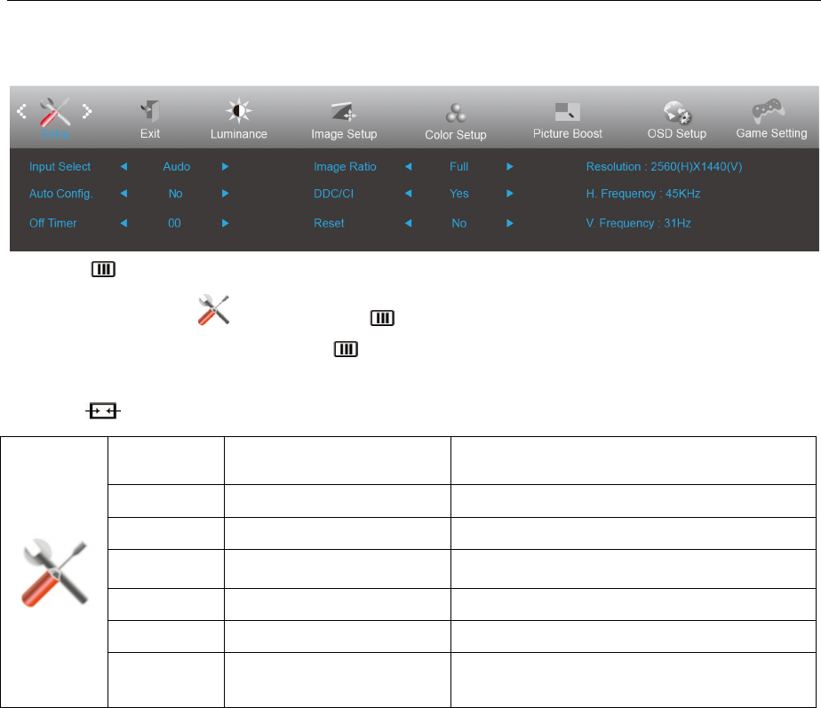Select the Image Ratio option
This screenshot has height=708, width=821.
click(345, 166)
